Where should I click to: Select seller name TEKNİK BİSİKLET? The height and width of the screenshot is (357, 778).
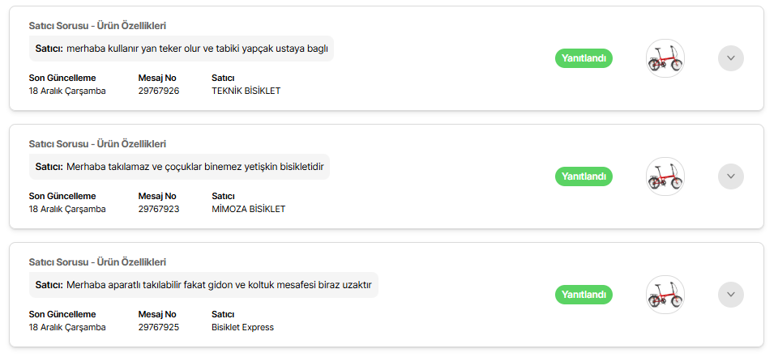[246, 91]
